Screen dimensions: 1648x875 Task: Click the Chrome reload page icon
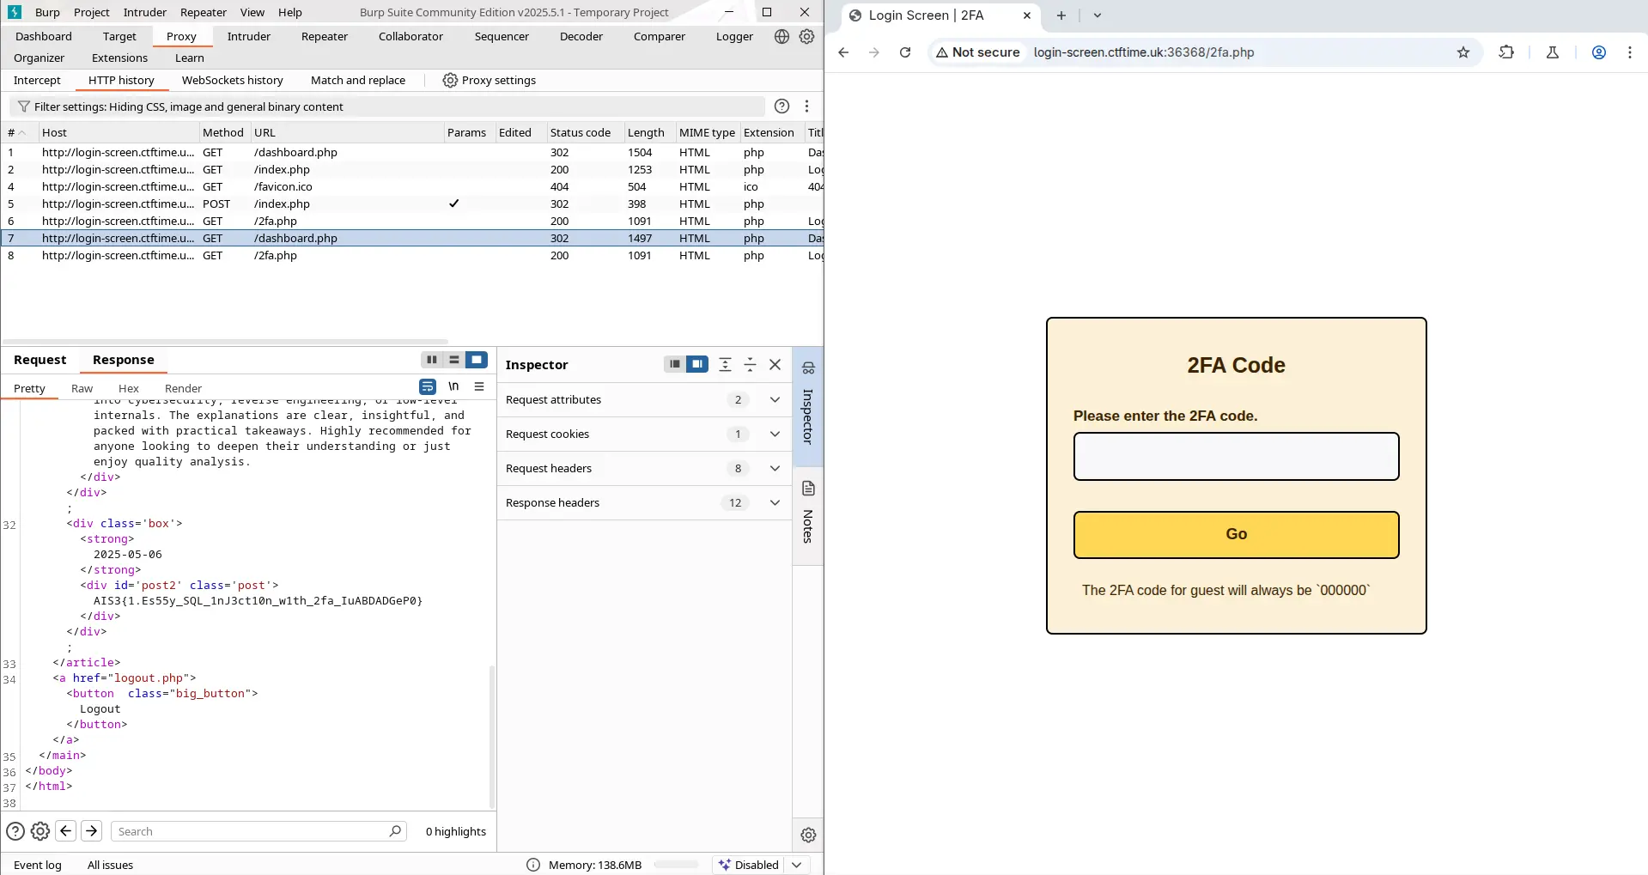click(905, 52)
